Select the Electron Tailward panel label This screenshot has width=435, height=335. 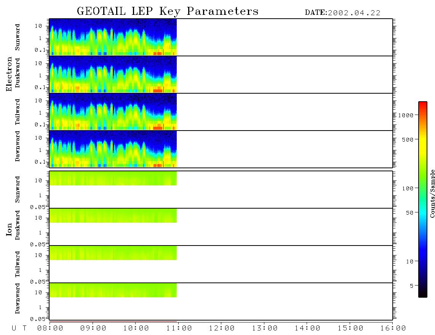coord(18,112)
